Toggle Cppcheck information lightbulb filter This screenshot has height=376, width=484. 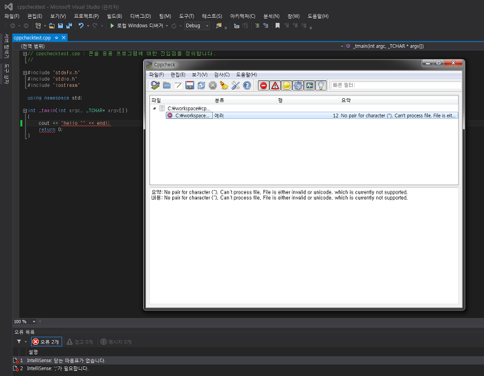[321, 85]
